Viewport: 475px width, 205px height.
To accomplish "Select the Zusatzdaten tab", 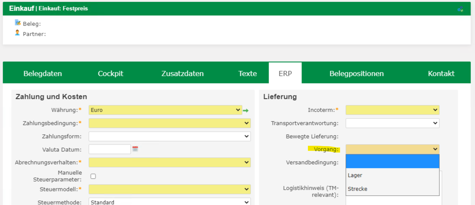I will 182,73.
